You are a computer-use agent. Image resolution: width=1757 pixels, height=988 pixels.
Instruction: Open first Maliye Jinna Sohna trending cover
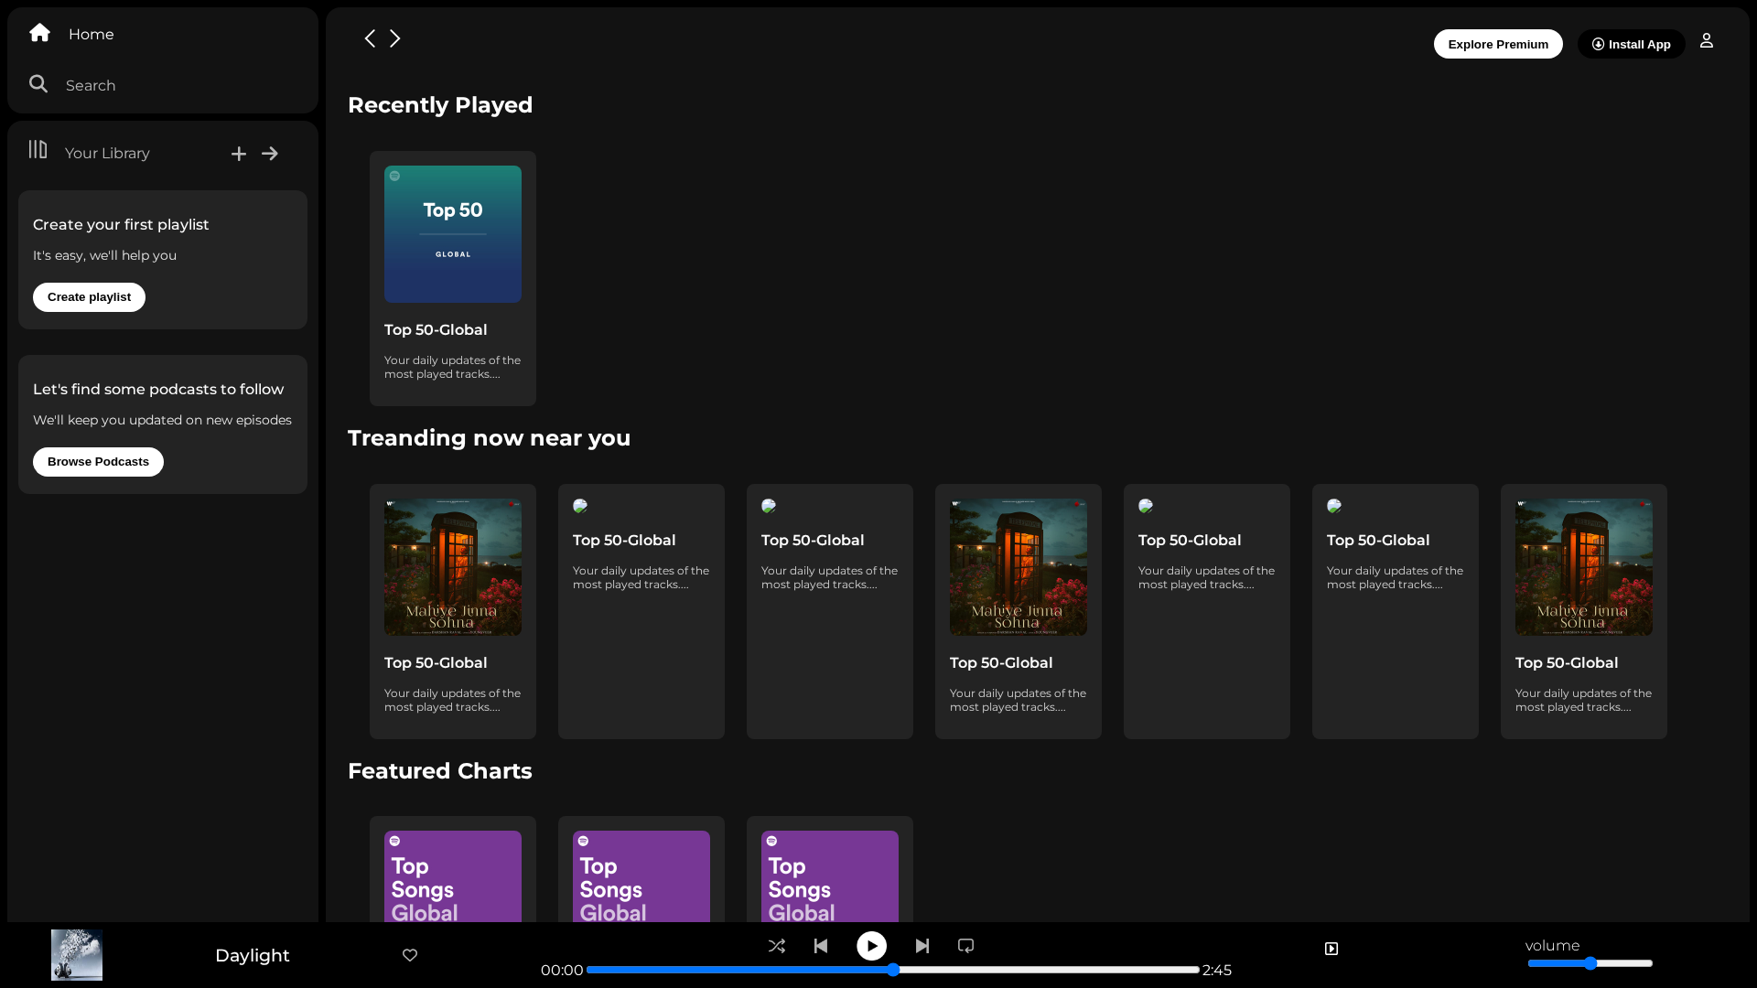coord(453,567)
